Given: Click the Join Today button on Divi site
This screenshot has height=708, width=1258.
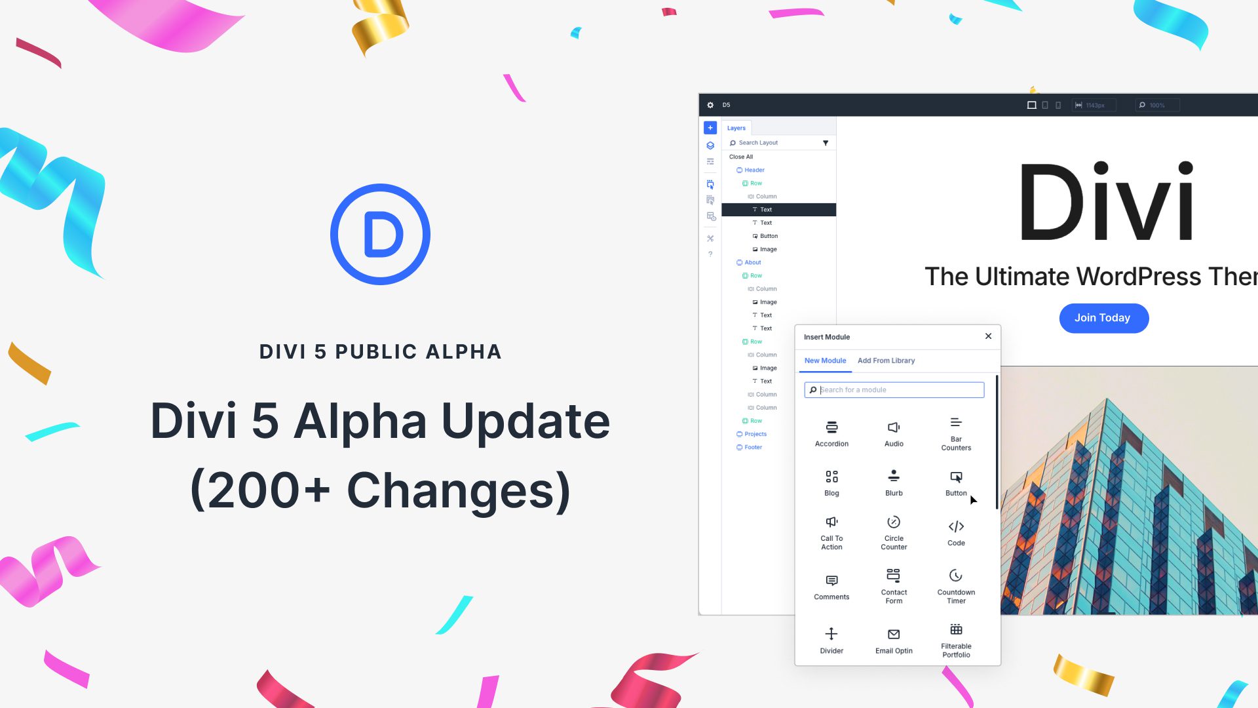Looking at the screenshot, I should pyautogui.click(x=1103, y=317).
